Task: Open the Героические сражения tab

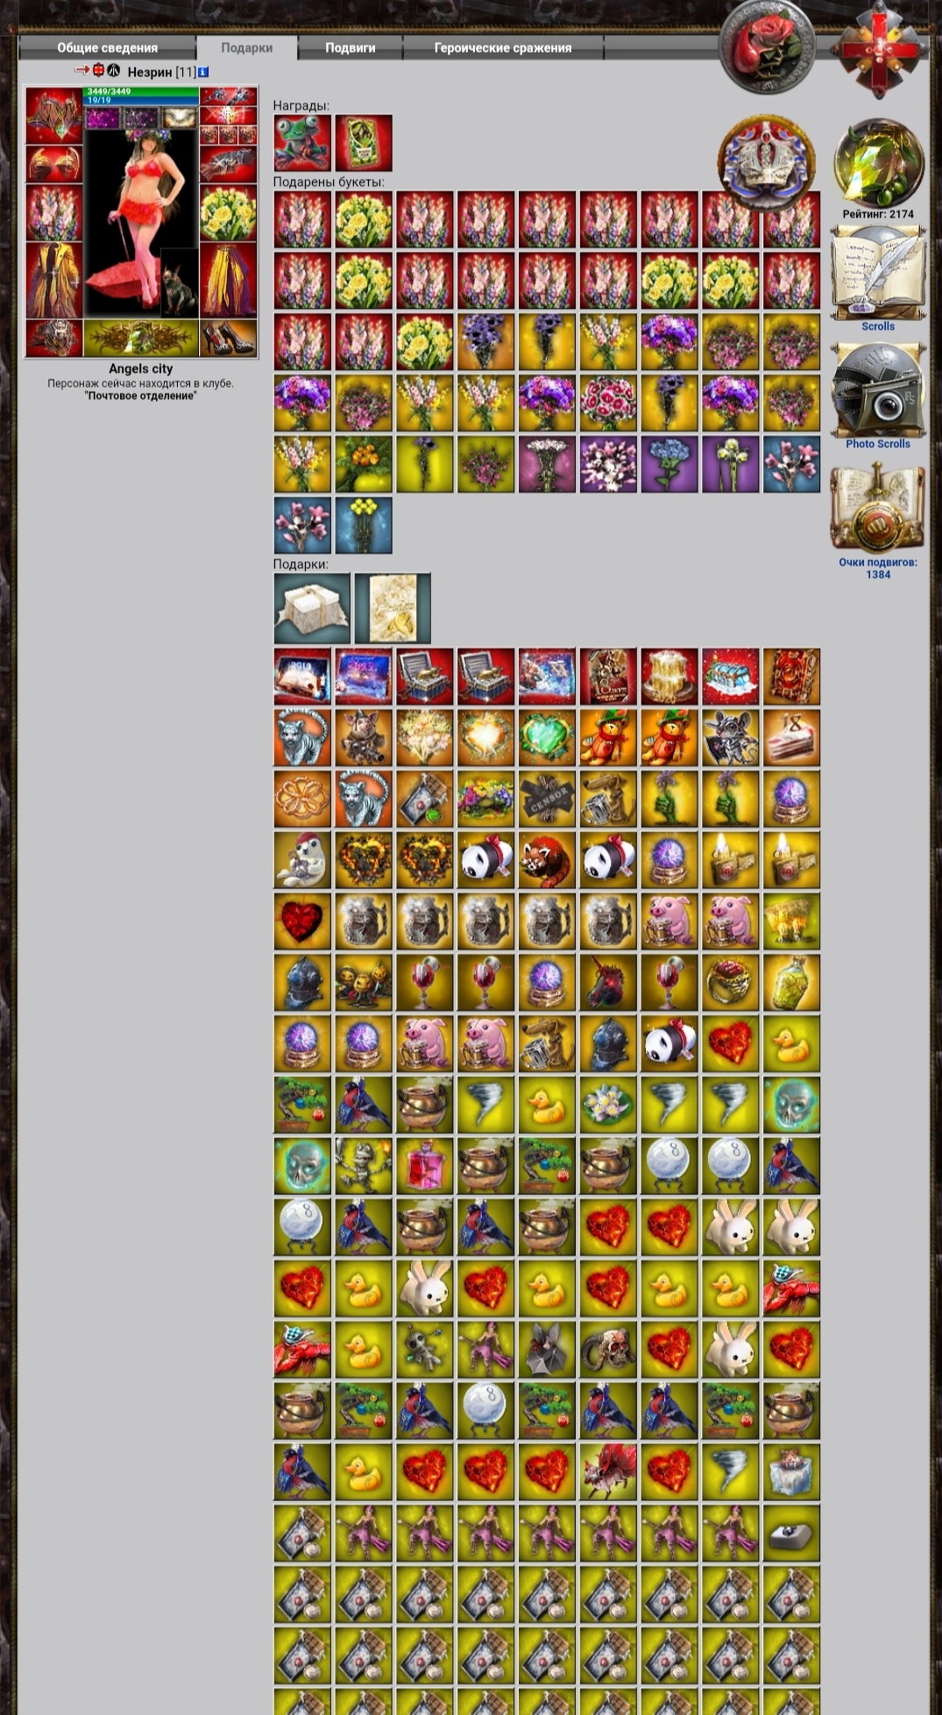Action: 503,48
